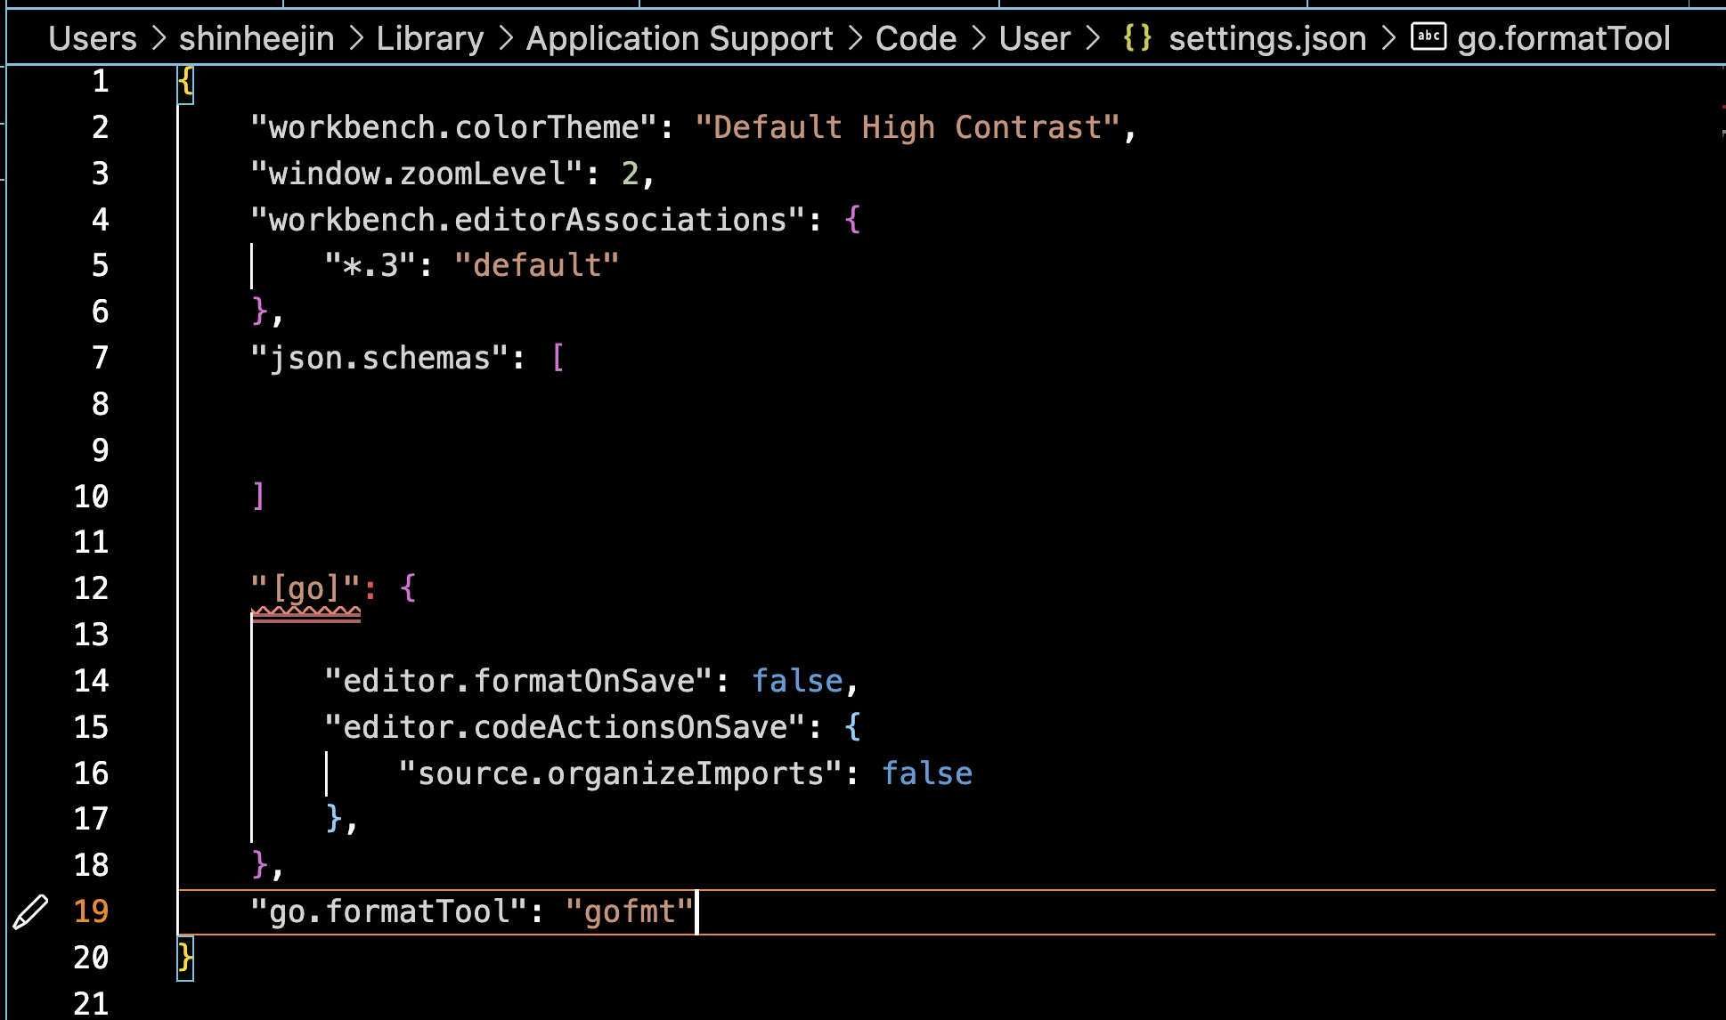This screenshot has height=1020, width=1726.
Task: Click the braces icon before settings.json breadcrumb
Action: pos(1137,38)
